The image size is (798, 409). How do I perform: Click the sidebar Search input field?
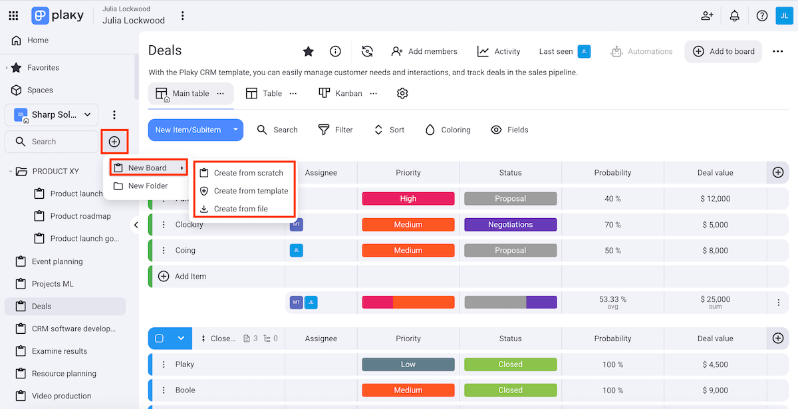pos(52,141)
